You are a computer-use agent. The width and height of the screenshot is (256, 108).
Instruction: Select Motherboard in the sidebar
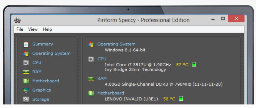click(45, 81)
